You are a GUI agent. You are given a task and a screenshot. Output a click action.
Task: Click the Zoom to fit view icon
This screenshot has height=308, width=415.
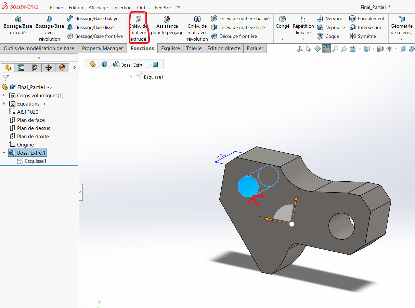point(335,49)
